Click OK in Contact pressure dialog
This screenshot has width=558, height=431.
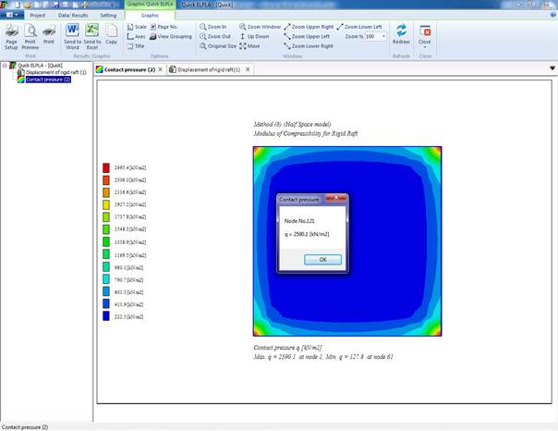coord(322,259)
